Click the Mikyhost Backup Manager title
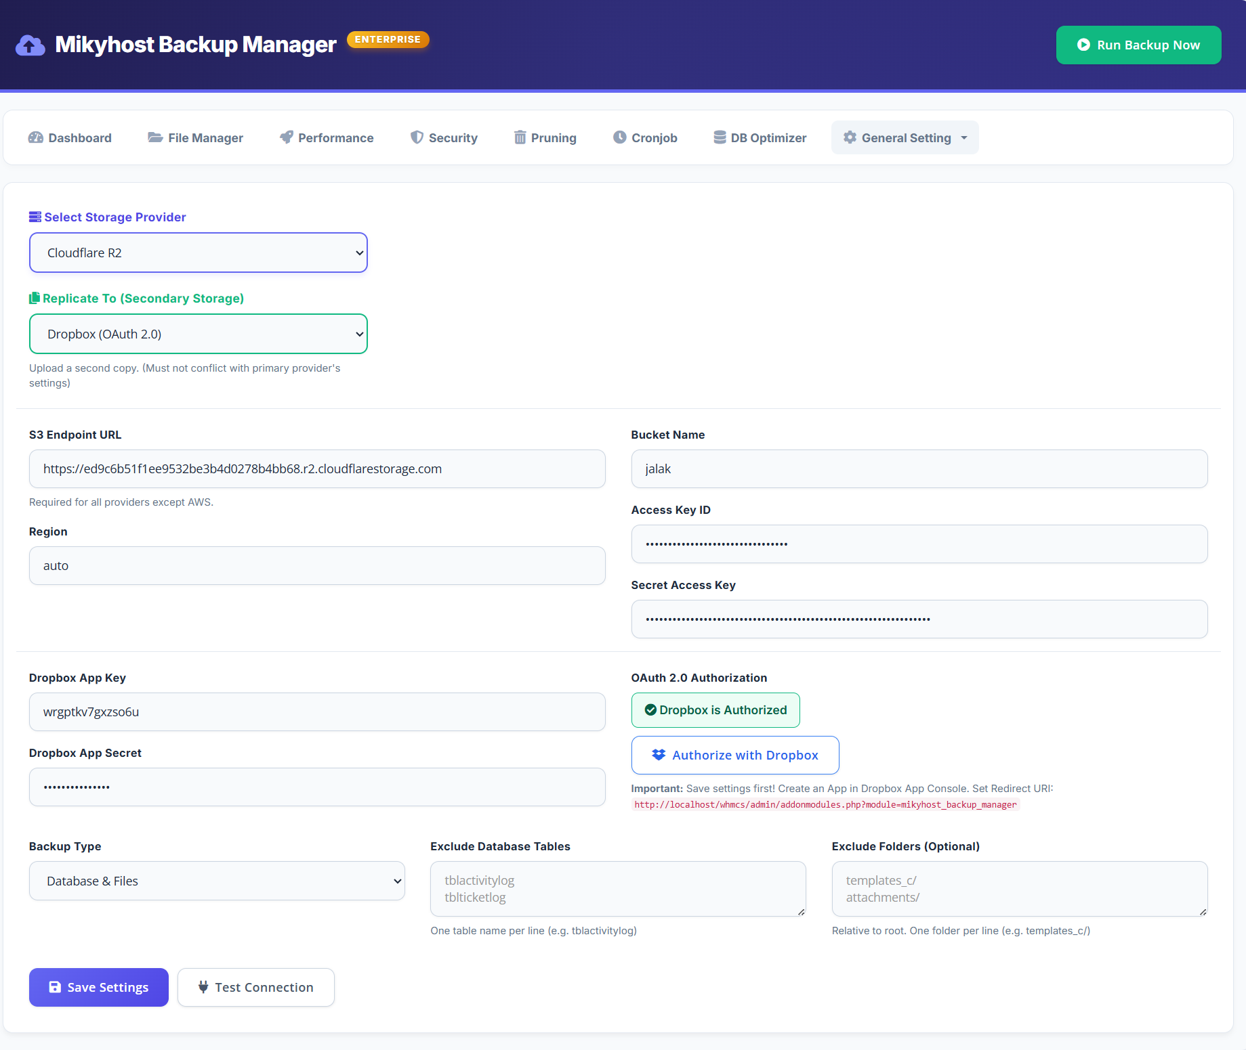 [196, 44]
